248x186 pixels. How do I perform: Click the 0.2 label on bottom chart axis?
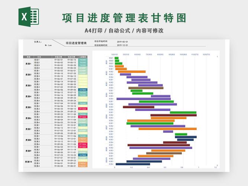(131, 167)
